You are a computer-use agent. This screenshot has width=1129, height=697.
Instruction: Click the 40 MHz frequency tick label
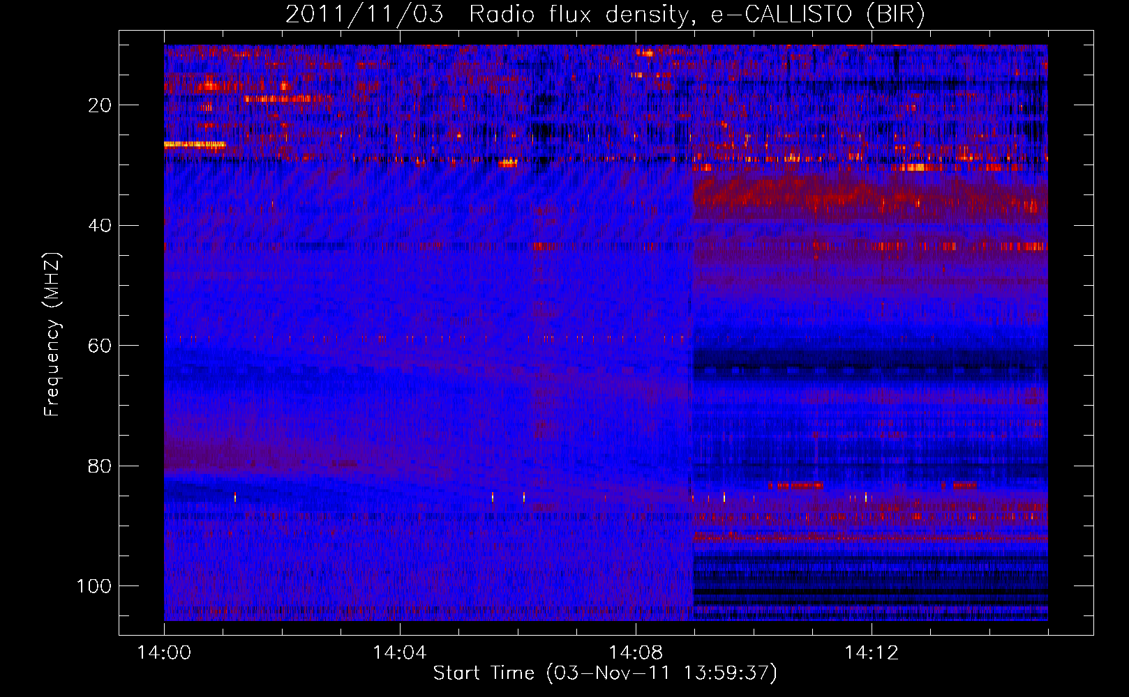[100, 226]
